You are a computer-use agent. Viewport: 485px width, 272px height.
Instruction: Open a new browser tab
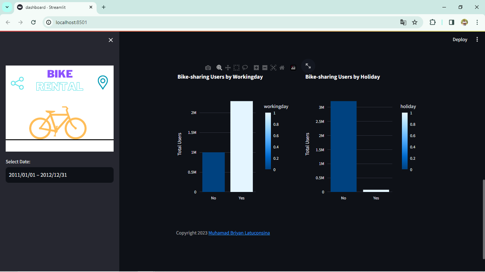pyautogui.click(x=104, y=7)
